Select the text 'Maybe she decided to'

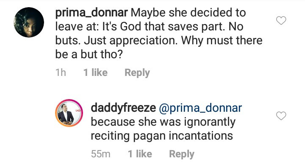pyautogui.click(x=188, y=13)
